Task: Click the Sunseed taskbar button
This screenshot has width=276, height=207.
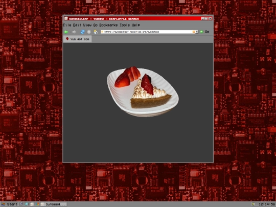Action: click(x=53, y=204)
